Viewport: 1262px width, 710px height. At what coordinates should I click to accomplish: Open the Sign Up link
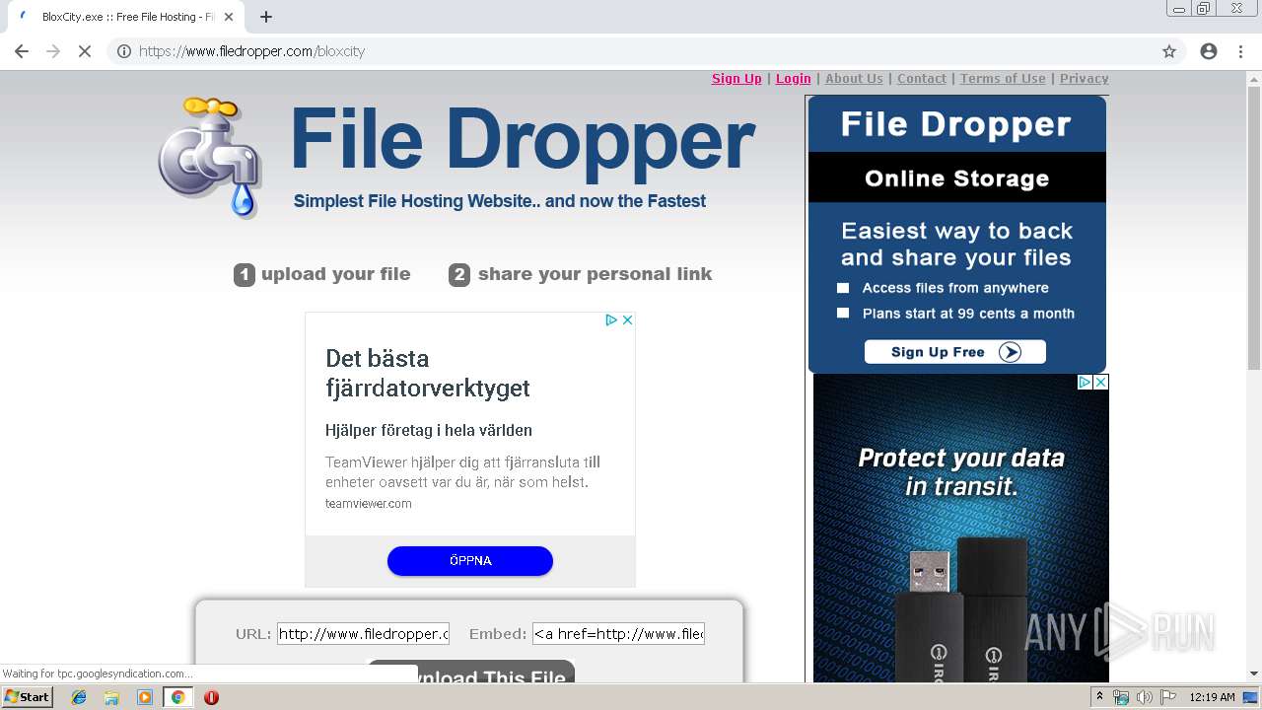(x=736, y=79)
